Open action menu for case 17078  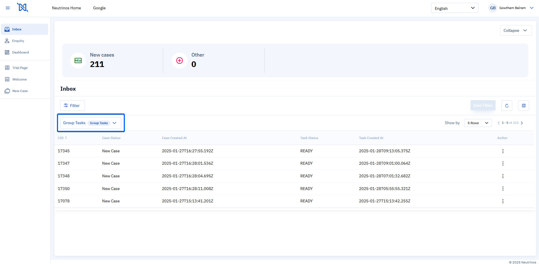503,201
